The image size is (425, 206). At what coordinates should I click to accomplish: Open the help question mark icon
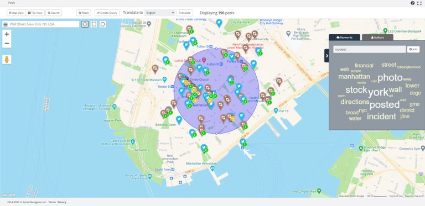(x=412, y=3)
